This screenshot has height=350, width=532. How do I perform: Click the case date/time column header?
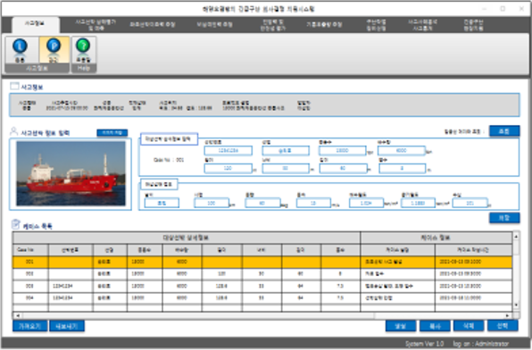click(x=473, y=250)
